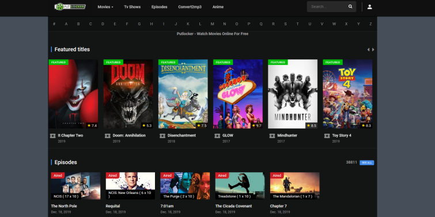Image resolution: width=435 pixels, height=217 pixels.
Task: Click the Search input field
Action: 331,7
